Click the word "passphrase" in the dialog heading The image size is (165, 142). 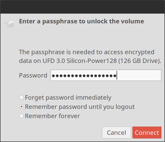click(x=55, y=21)
